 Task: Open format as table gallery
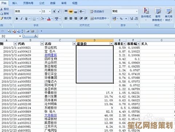158,14
